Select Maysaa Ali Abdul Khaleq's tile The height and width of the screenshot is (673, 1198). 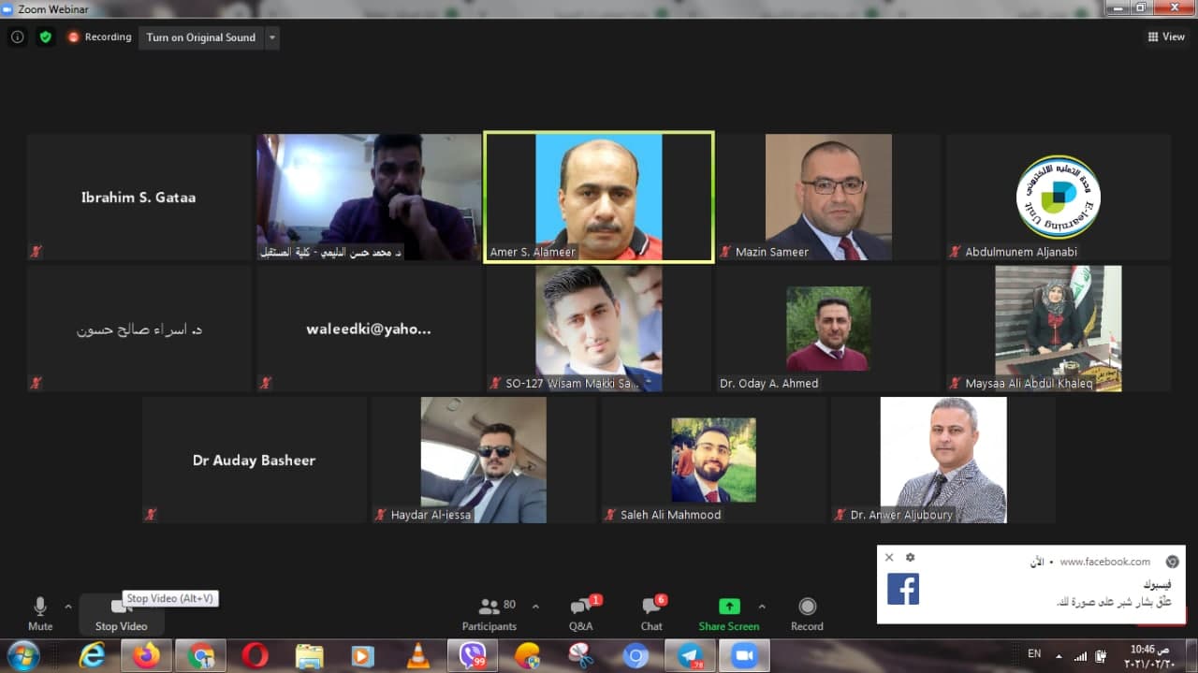pyautogui.click(x=1059, y=329)
